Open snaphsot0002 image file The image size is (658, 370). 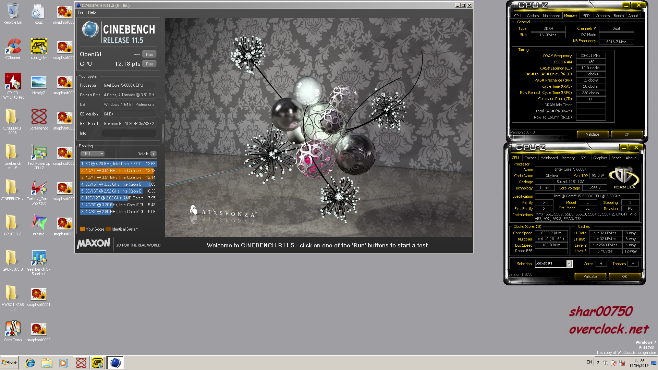[39, 331]
